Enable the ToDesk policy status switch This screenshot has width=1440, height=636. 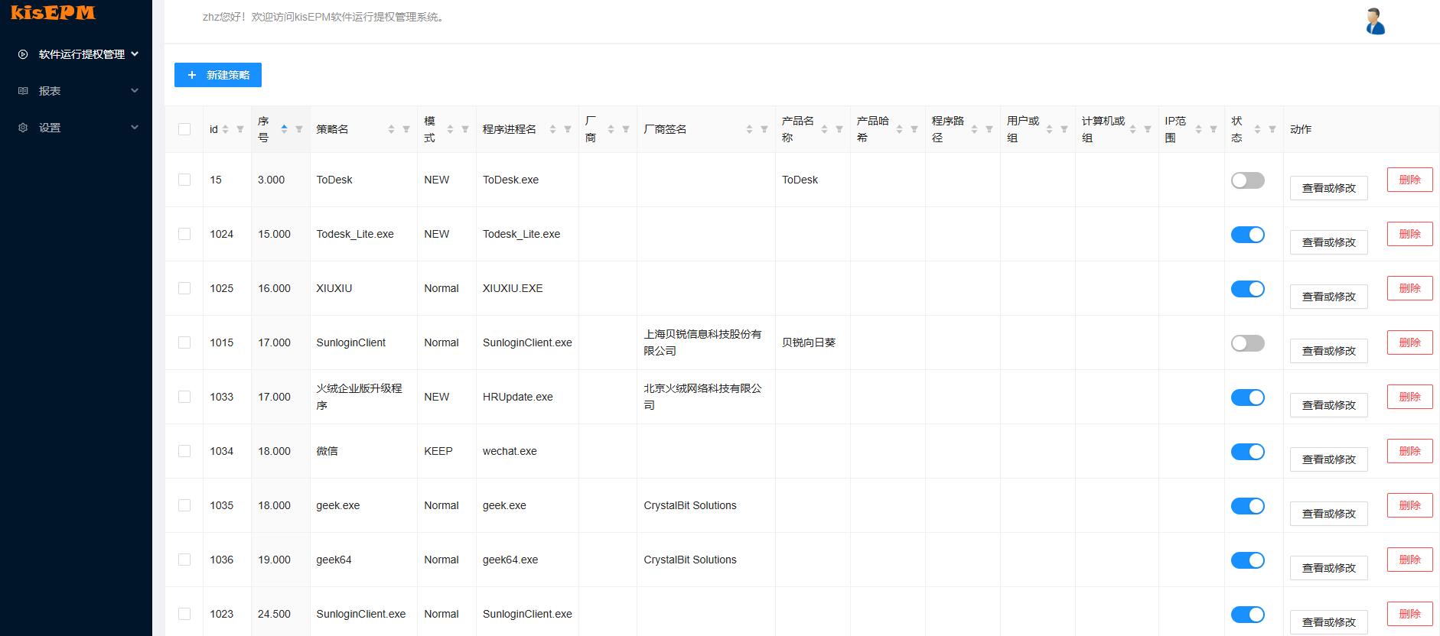coord(1248,180)
